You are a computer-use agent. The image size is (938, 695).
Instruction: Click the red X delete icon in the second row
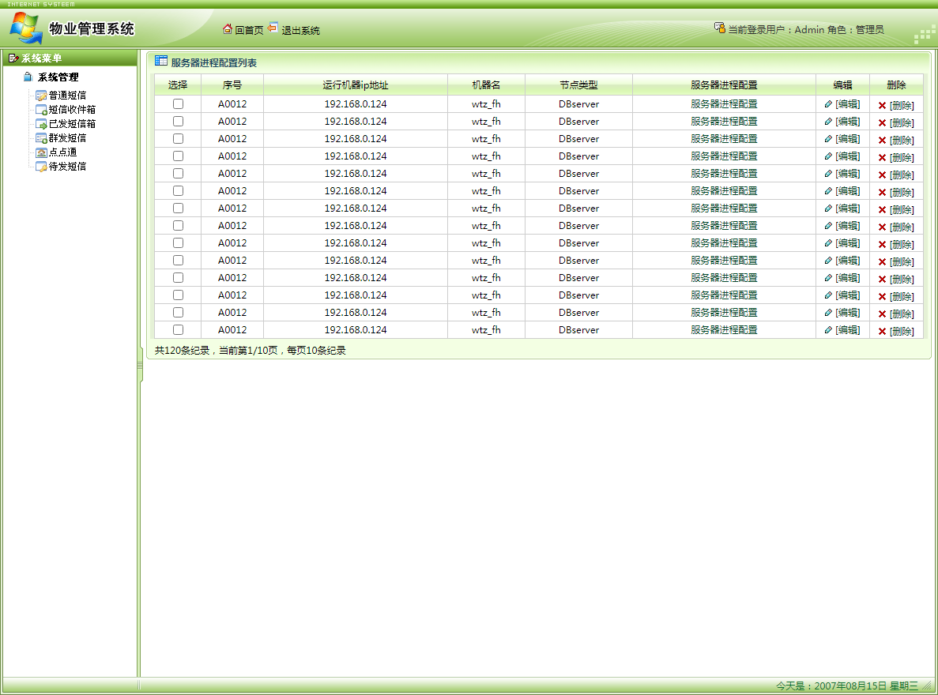click(x=882, y=123)
